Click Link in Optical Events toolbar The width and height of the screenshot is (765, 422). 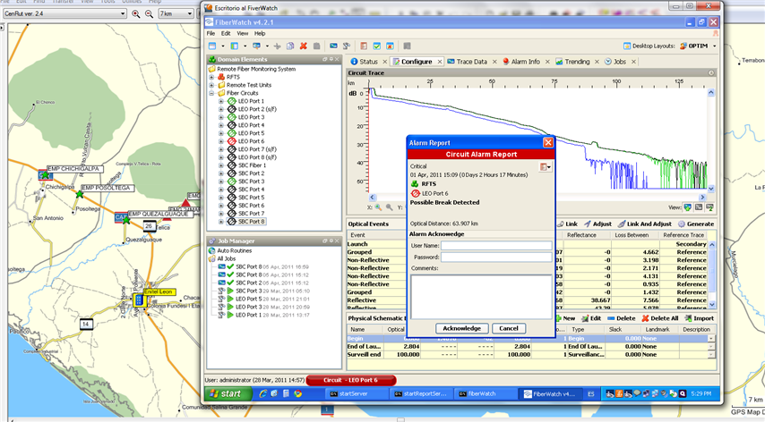[567, 224]
